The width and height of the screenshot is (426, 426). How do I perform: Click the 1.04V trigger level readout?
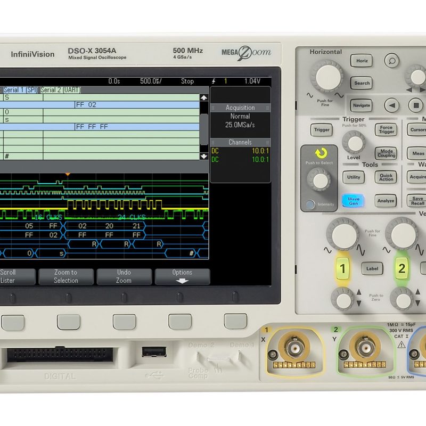[x=252, y=81]
